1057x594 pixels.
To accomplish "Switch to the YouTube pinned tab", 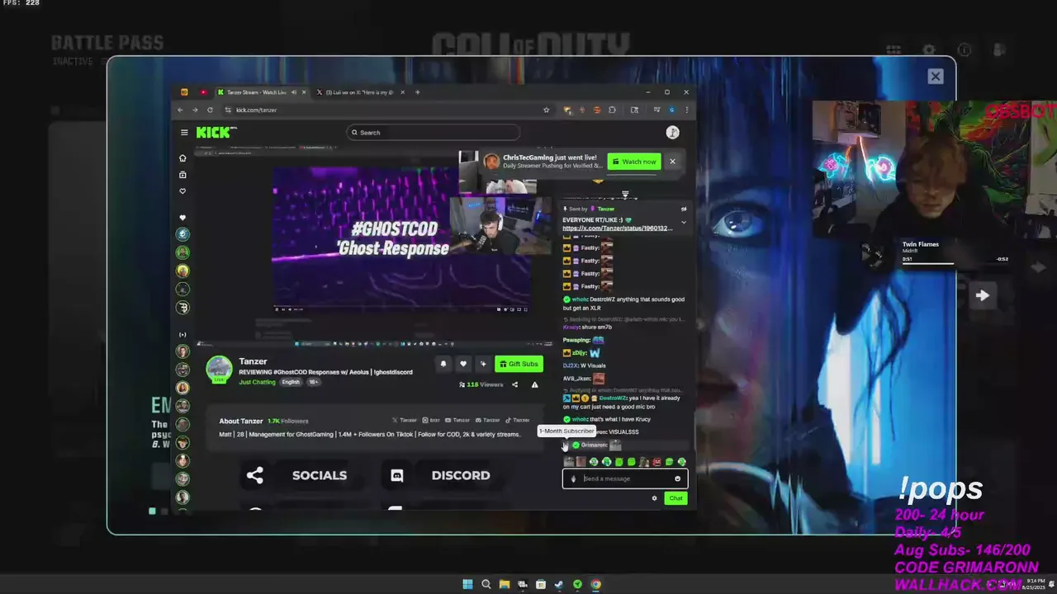I will coord(202,92).
